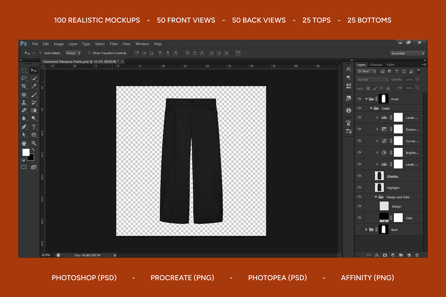Screen dimensions: 446x297
Task: Click the 12.5% zoom level field
Action: coord(46,255)
